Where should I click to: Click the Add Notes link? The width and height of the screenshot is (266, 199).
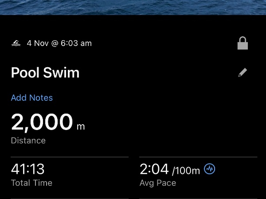pos(32,98)
